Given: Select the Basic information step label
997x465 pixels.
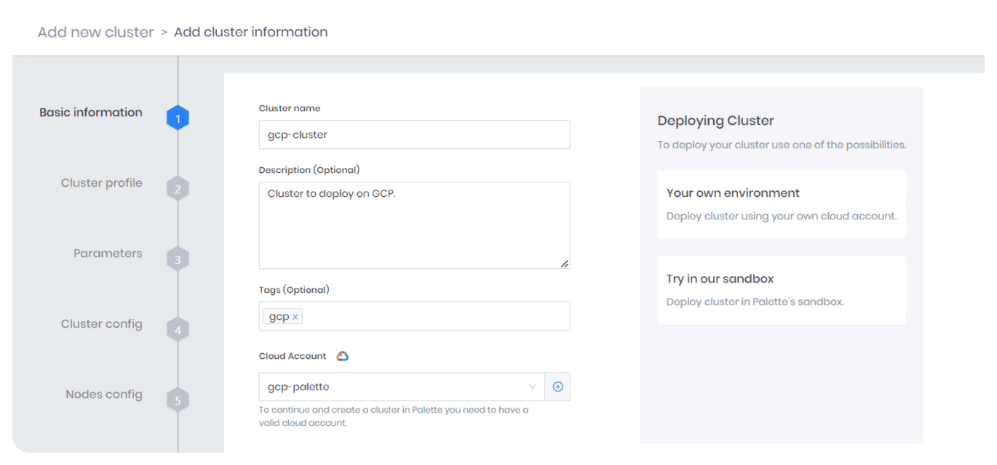Looking at the screenshot, I should [x=91, y=112].
